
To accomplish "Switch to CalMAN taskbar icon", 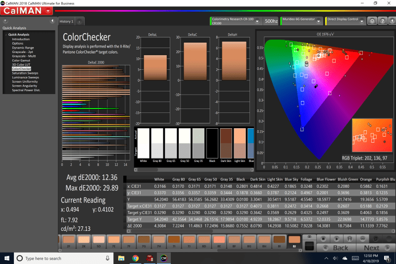I will coord(164,258).
